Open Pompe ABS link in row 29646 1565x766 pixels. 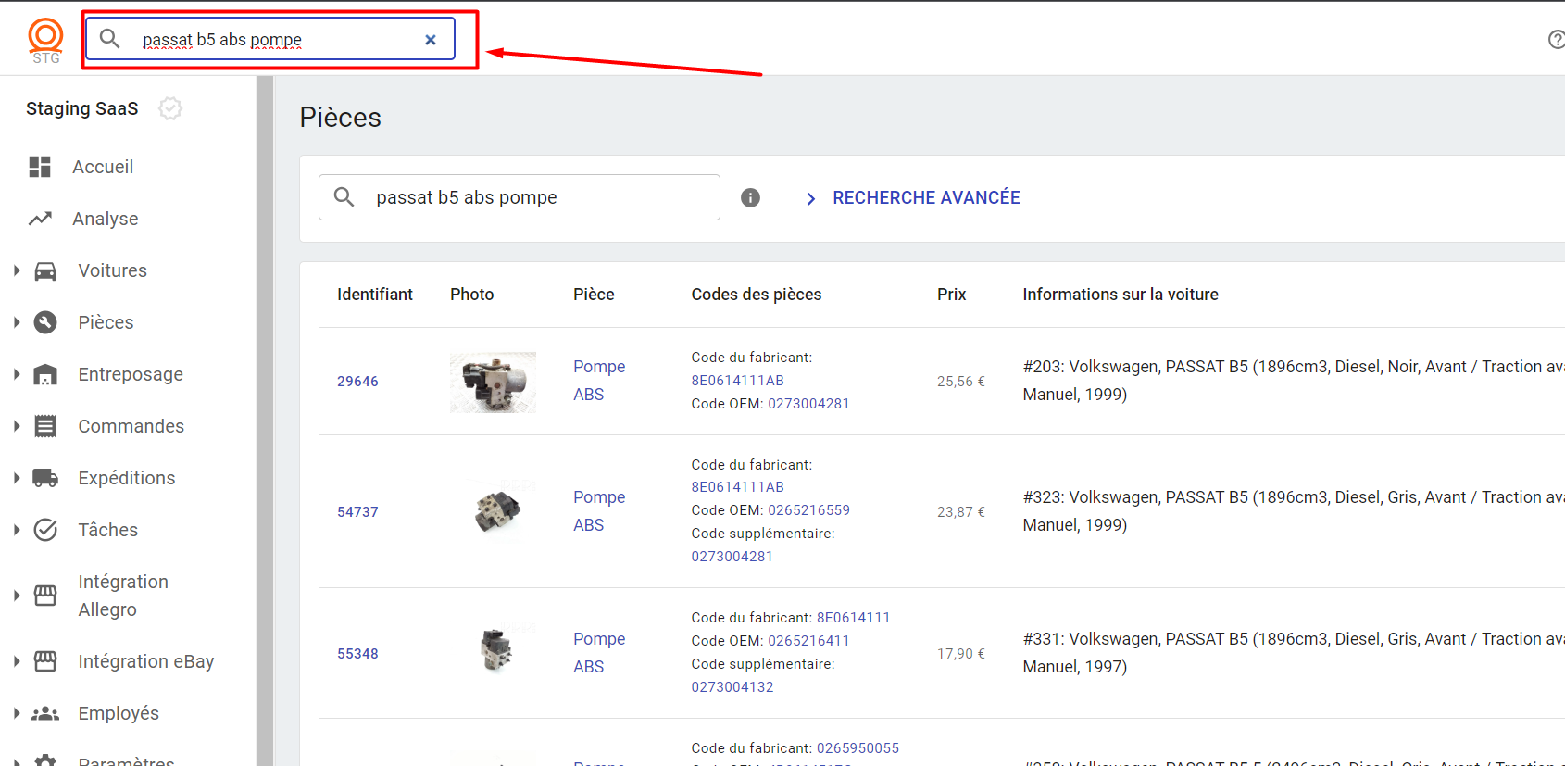pyautogui.click(x=599, y=380)
